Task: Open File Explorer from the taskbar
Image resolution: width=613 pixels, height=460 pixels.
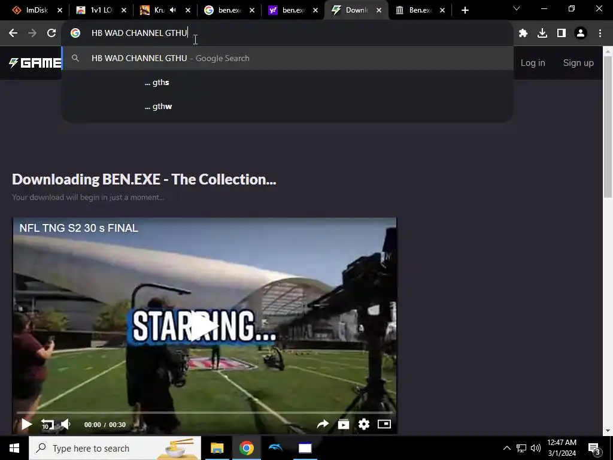Action: click(217, 448)
